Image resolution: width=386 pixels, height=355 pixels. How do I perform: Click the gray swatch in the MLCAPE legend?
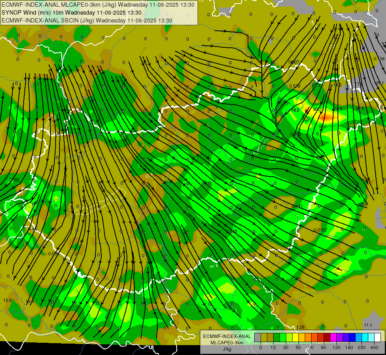[x=258, y=337]
